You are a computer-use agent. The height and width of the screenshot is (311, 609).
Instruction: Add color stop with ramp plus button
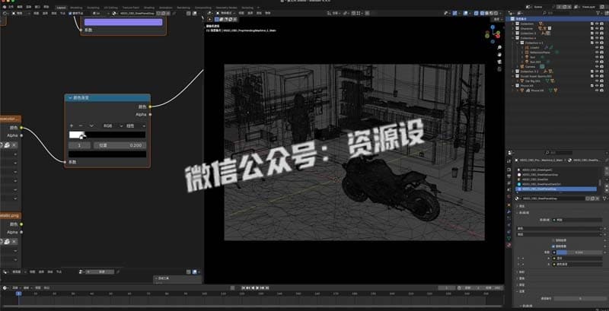tap(72, 126)
